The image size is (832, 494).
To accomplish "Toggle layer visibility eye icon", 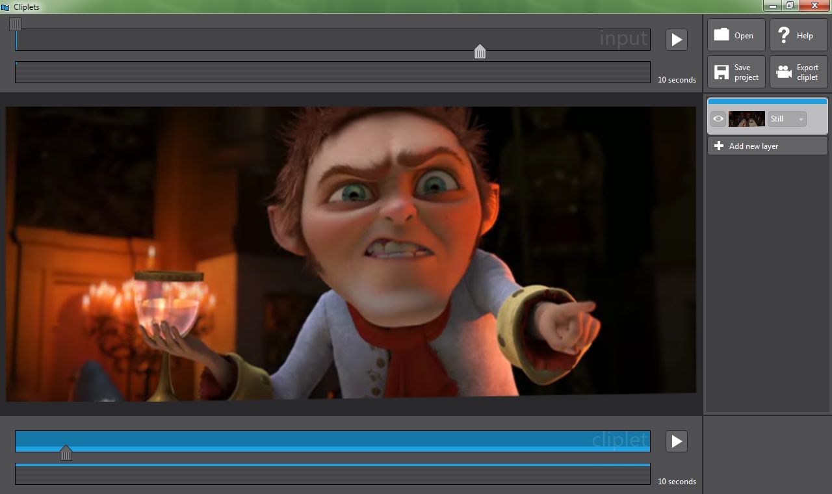I will 718,119.
